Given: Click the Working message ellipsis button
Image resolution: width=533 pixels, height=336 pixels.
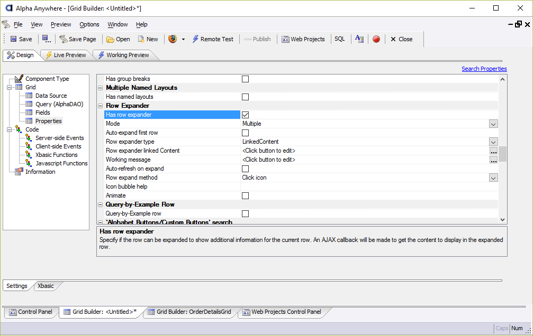Looking at the screenshot, I should click(494, 160).
